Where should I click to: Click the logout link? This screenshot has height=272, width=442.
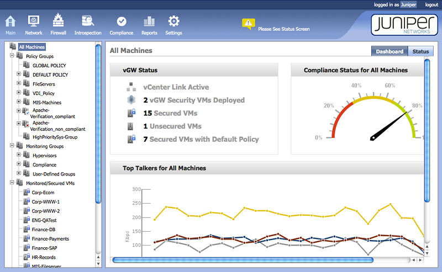(x=432, y=4)
